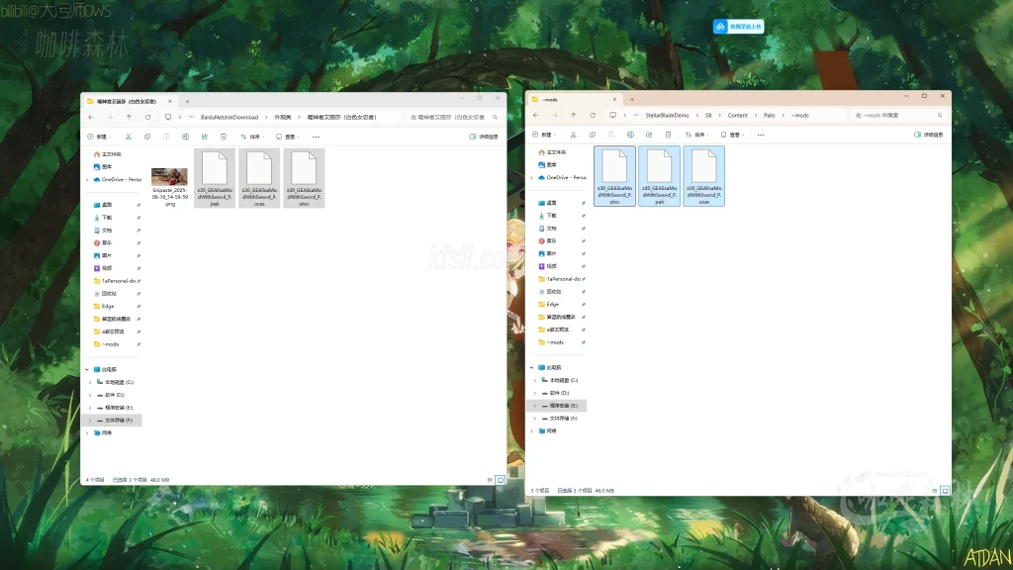
Task: Open the New dropdown in ~mods window
Action: tap(543, 135)
